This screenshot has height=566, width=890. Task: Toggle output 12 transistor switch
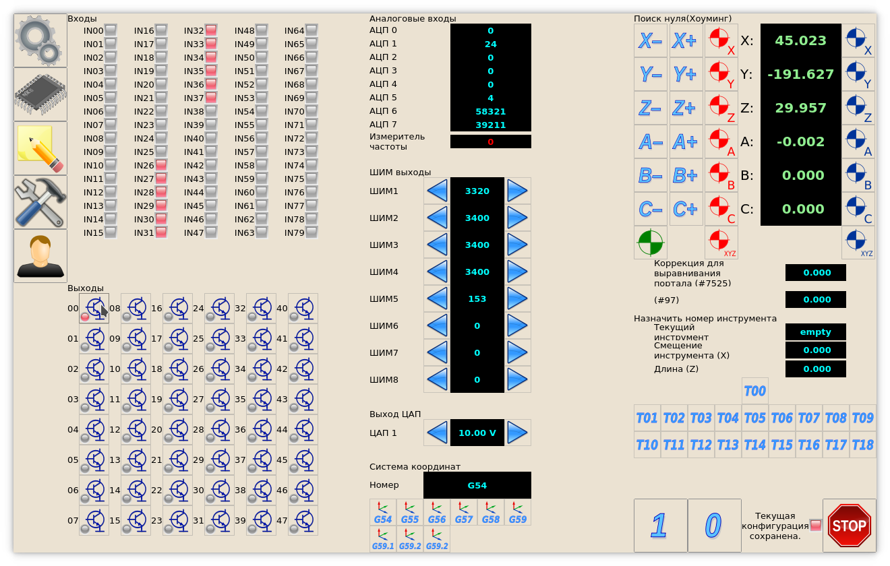click(x=136, y=430)
